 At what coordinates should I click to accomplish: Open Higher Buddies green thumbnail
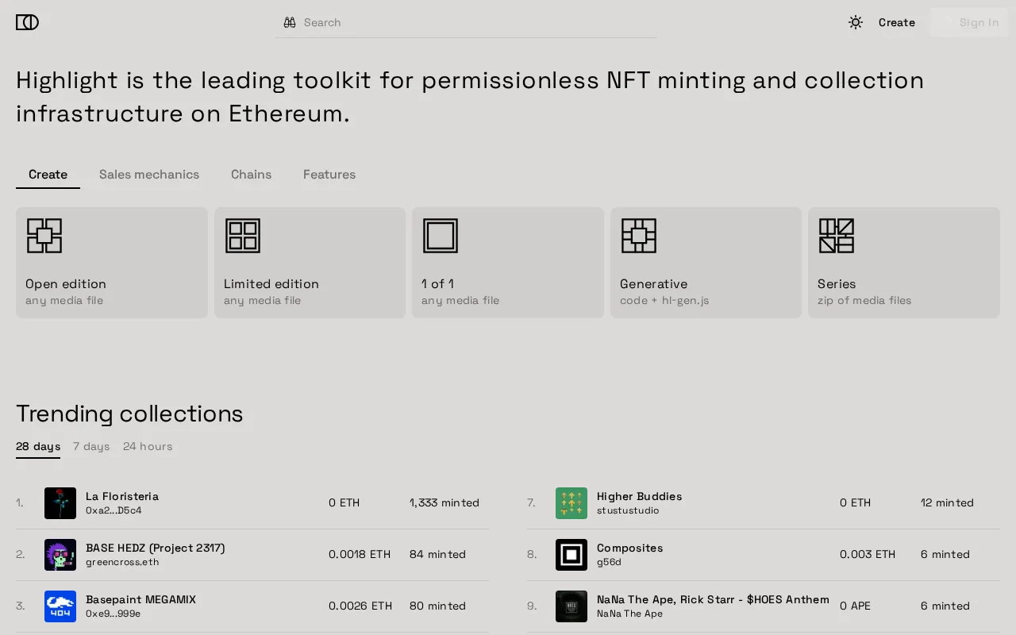point(571,503)
